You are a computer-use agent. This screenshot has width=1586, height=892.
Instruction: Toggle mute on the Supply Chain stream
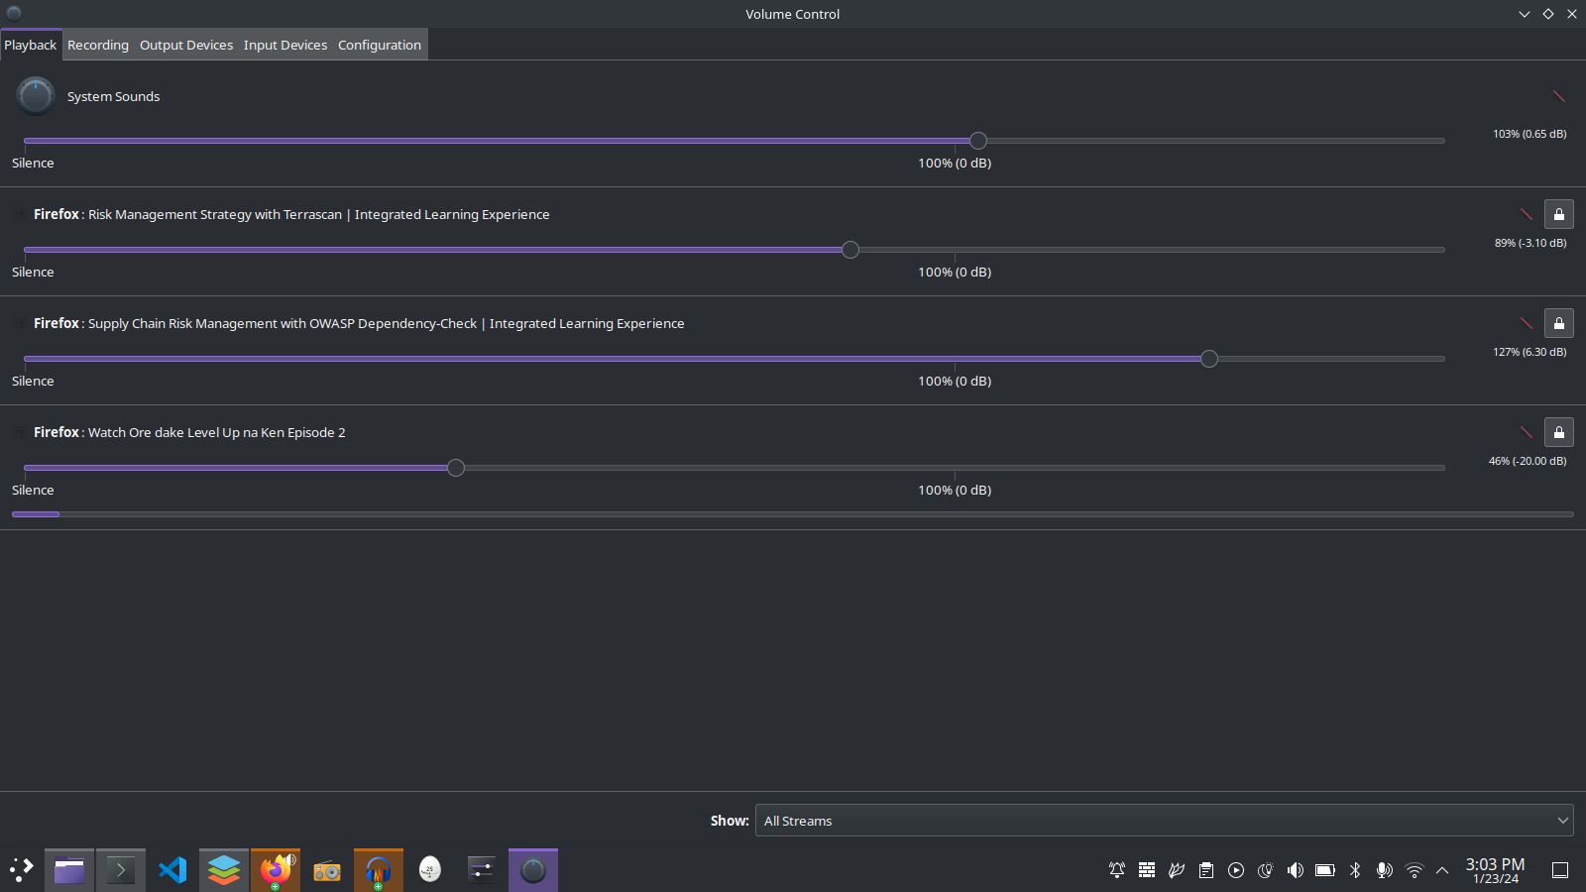pos(1525,321)
